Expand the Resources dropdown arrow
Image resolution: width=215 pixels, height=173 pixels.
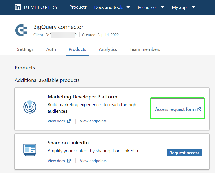[162, 7]
